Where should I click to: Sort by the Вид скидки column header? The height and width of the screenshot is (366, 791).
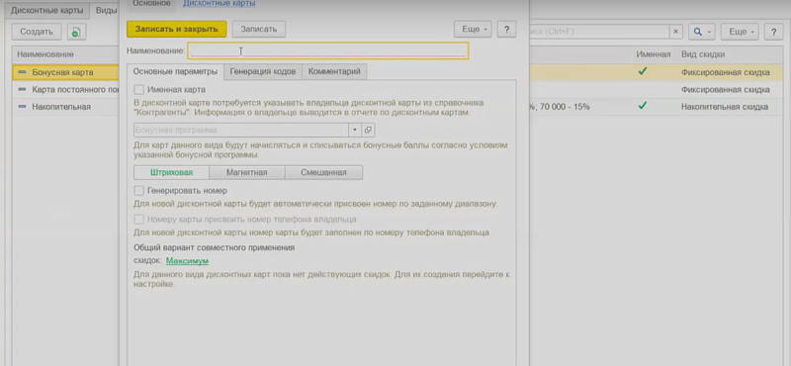tap(730, 54)
